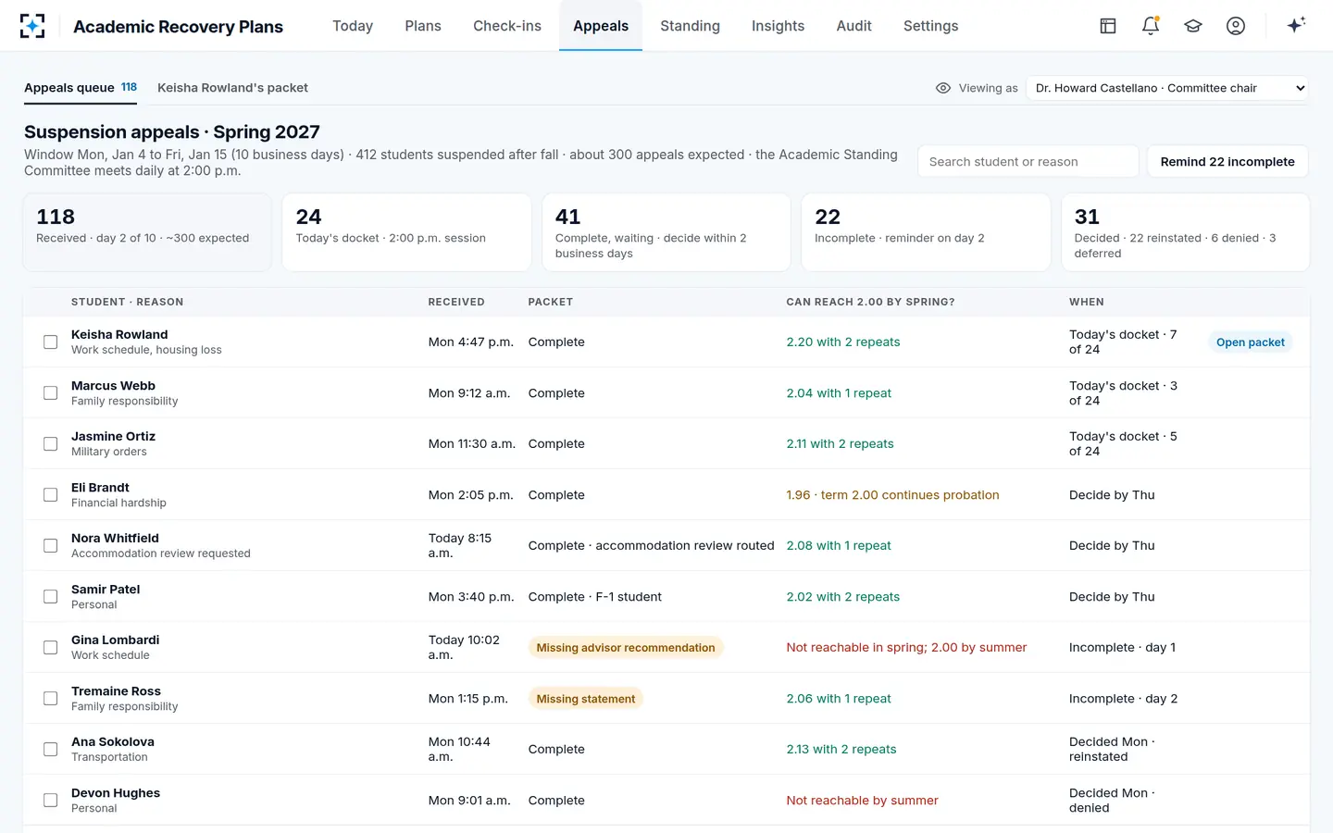The width and height of the screenshot is (1333, 833).
Task: Open the Viewing as role dropdown
Action: point(1167,88)
